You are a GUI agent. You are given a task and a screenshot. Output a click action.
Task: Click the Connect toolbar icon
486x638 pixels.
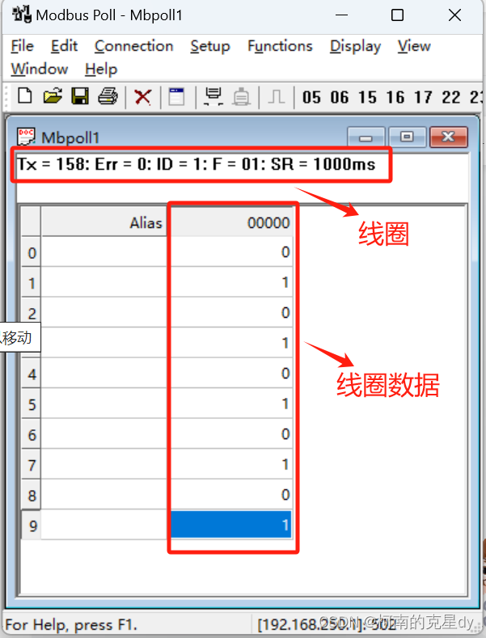(213, 96)
